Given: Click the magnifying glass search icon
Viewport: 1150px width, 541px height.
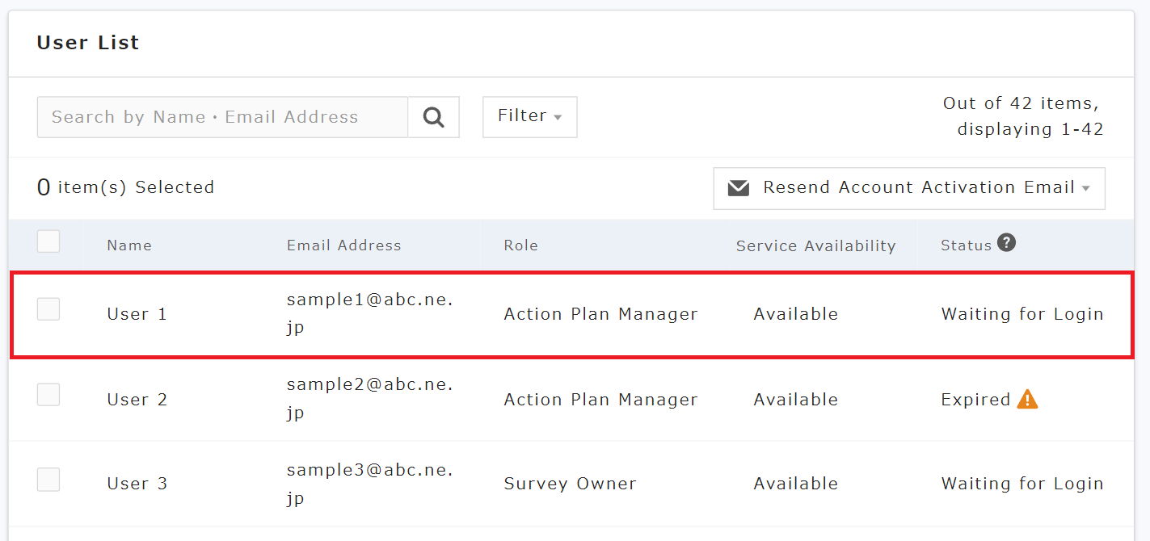Looking at the screenshot, I should pos(434,118).
